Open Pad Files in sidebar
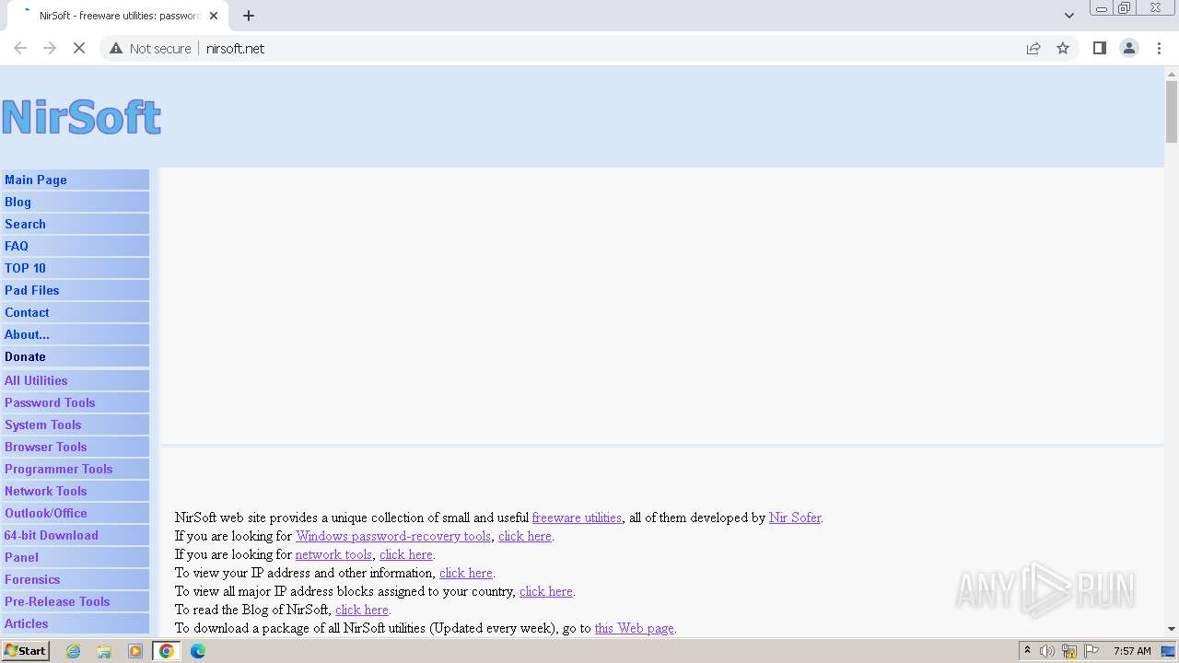The image size is (1179, 663). 75,290
